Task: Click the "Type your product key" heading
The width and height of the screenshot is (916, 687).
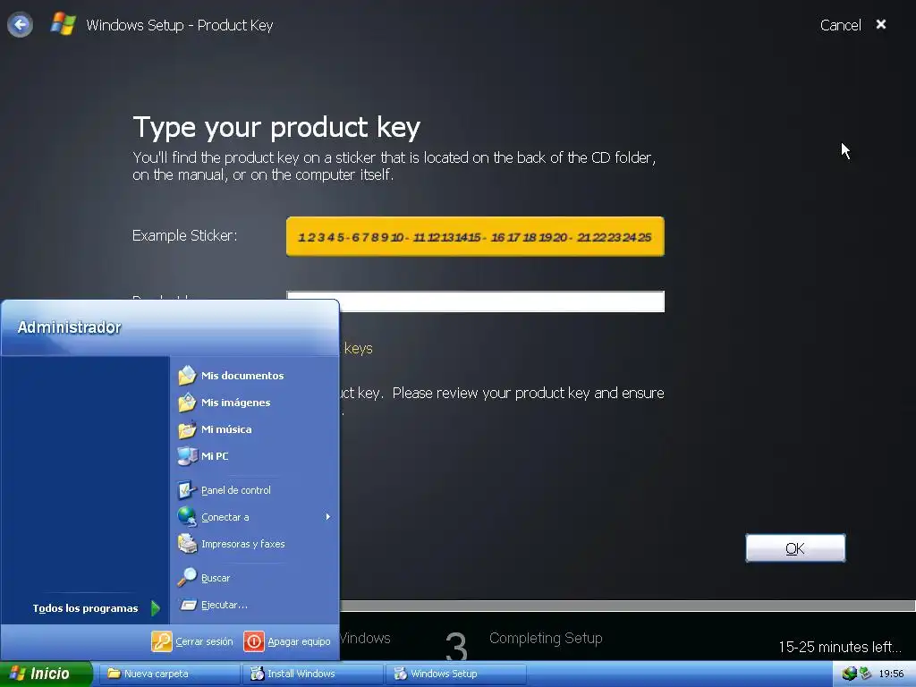Action: 276,127
